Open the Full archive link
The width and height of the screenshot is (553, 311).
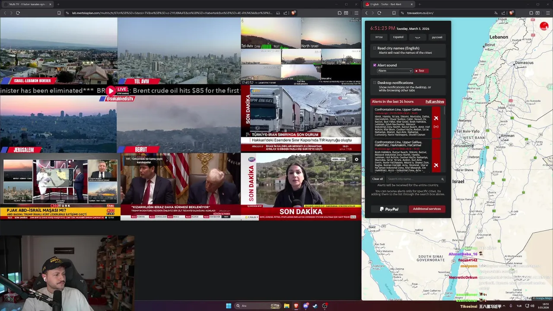pos(435,102)
